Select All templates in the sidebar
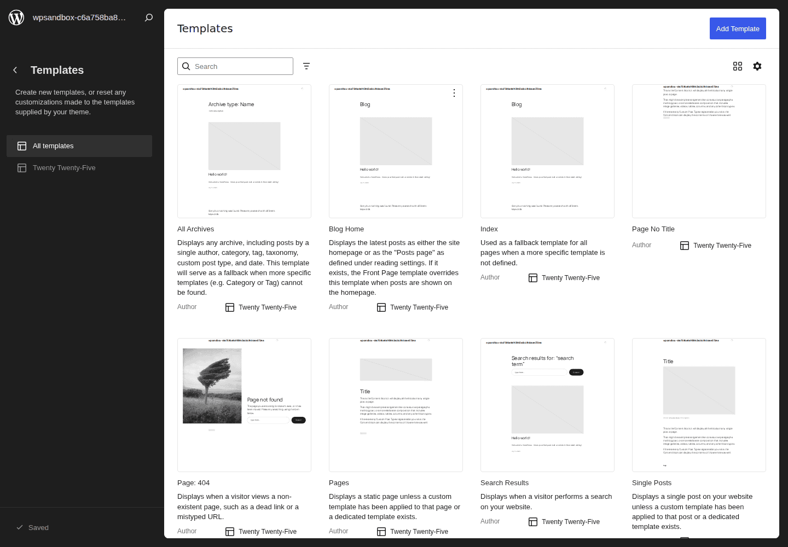 point(79,146)
